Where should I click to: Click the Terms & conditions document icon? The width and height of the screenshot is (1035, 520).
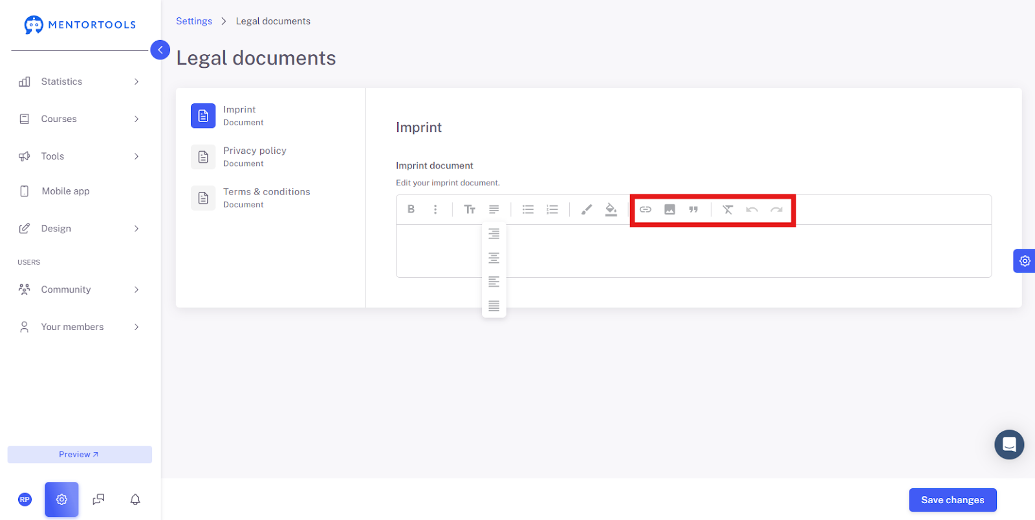tap(203, 198)
